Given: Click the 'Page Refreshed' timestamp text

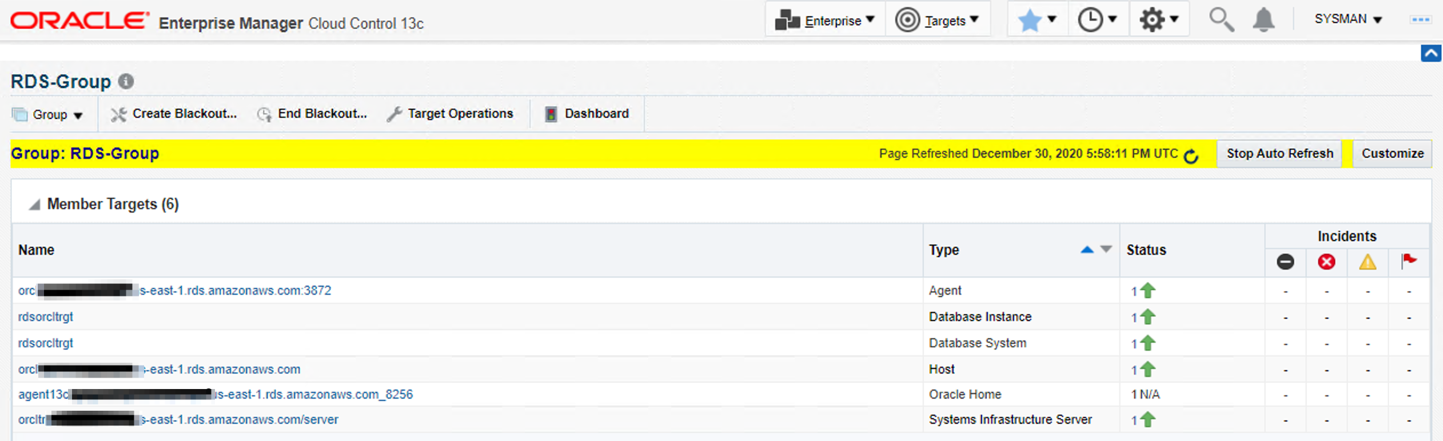Looking at the screenshot, I should [1029, 154].
